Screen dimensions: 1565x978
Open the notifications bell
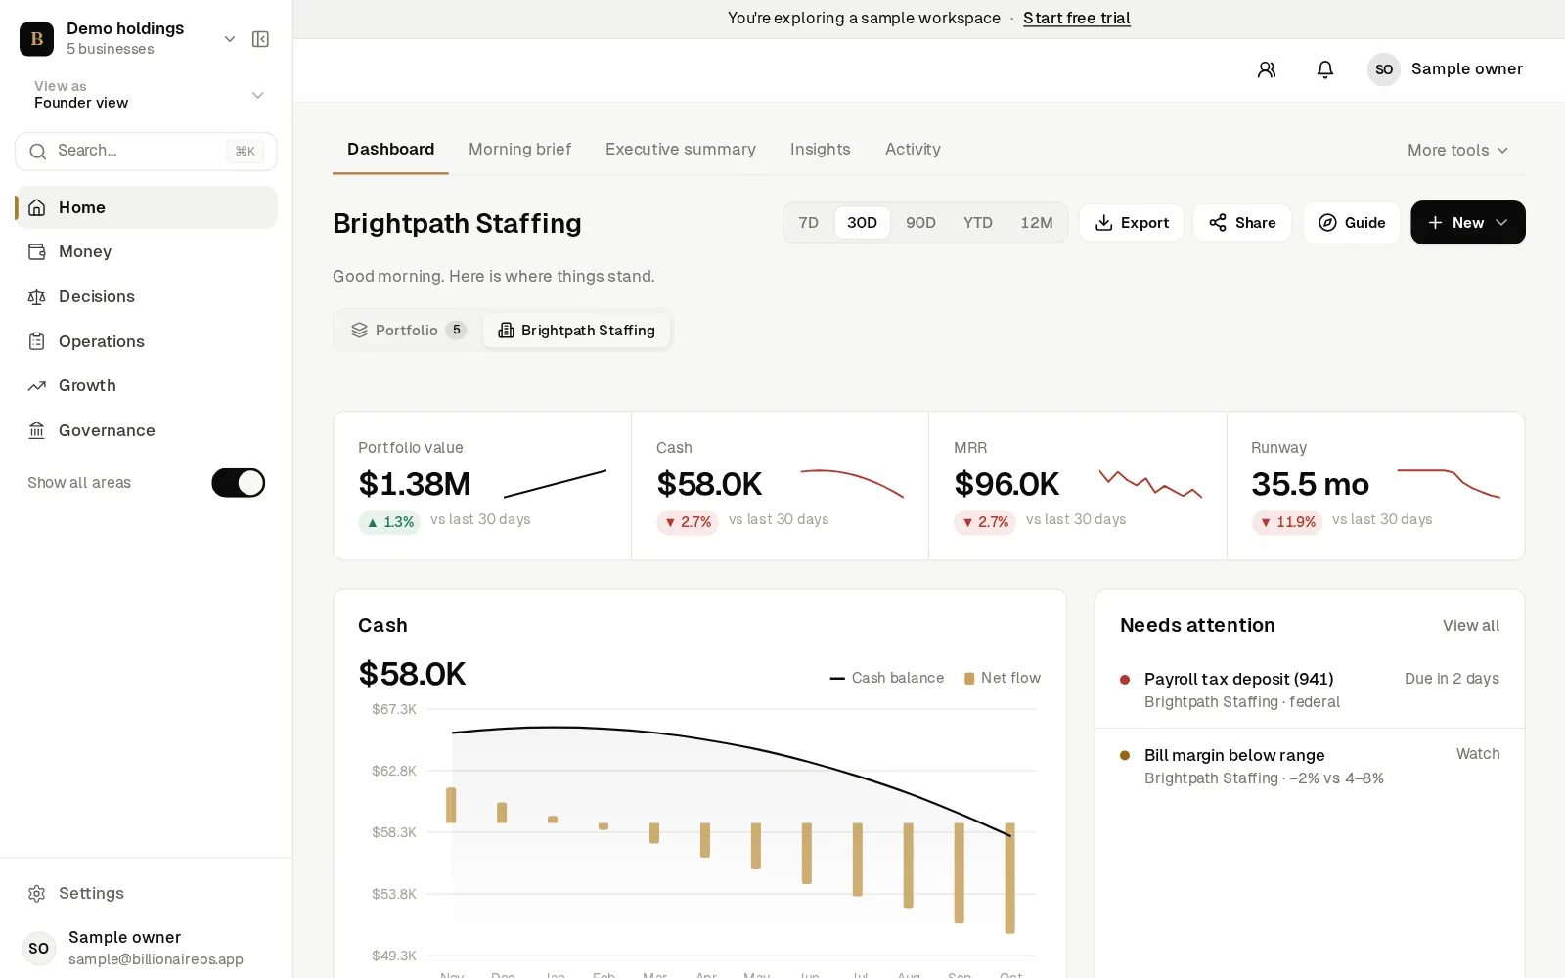[x=1325, y=69]
